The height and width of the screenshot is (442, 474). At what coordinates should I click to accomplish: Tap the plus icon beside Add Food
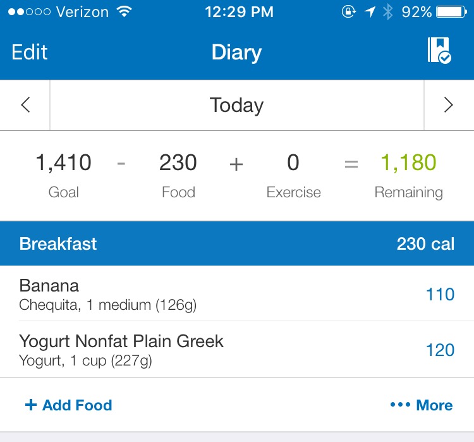tap(31, 405)
